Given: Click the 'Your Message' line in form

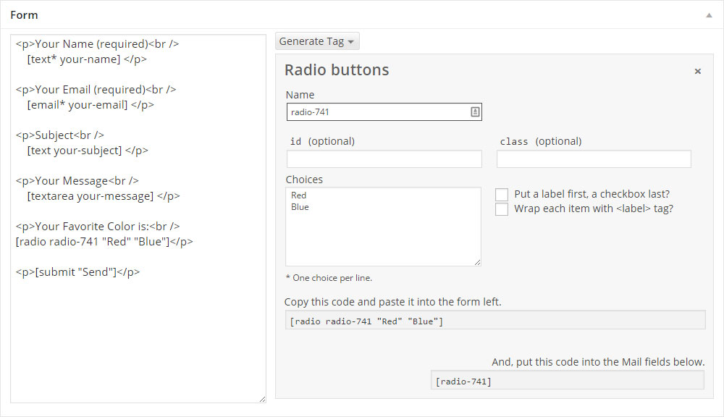Looking at the screenshot, I should (x=77, y=180).
